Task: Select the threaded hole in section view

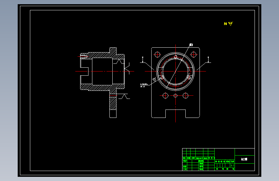Action: (83, 57)
